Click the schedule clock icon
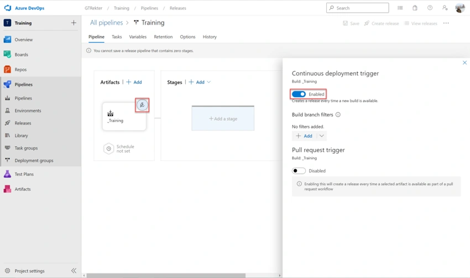Image resolution: width=470 pixels, height=278 pixels. (108, 148)
